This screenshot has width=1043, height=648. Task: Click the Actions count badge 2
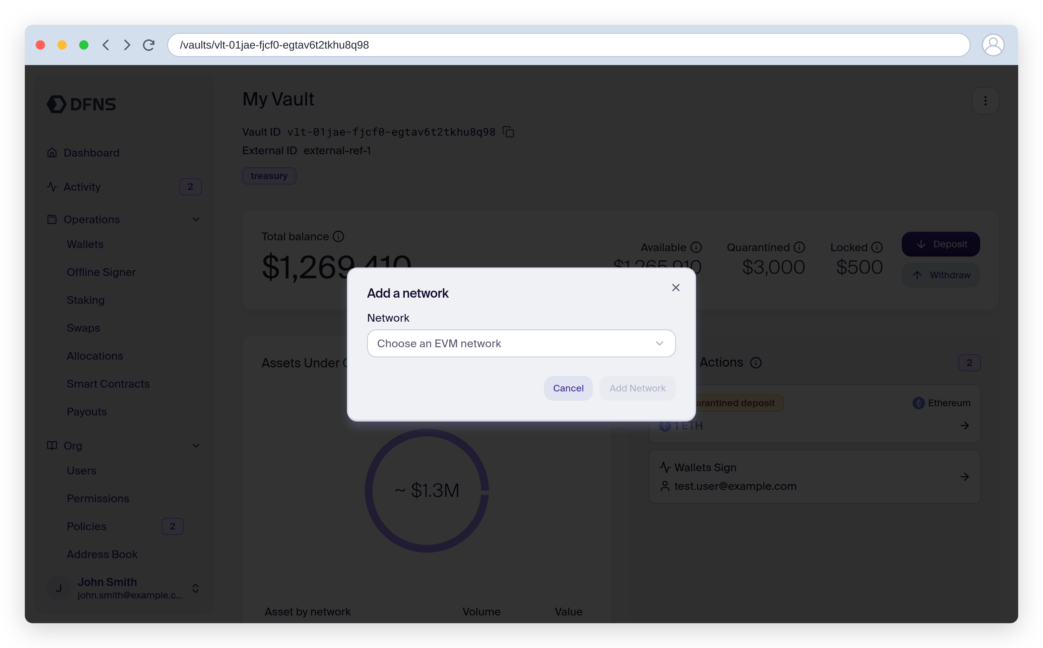tap(969, 363)
